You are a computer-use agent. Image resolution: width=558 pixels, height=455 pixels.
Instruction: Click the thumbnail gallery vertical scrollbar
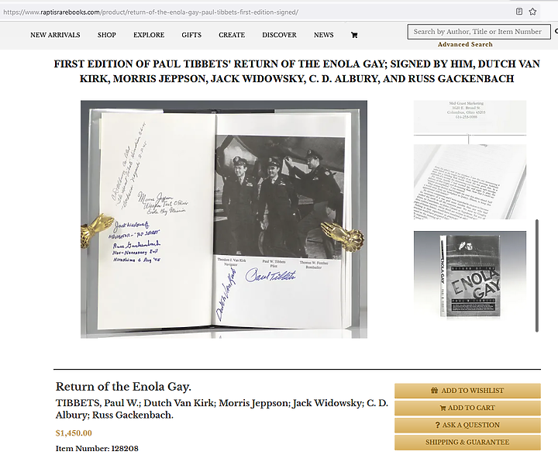(x=537, y=276)
